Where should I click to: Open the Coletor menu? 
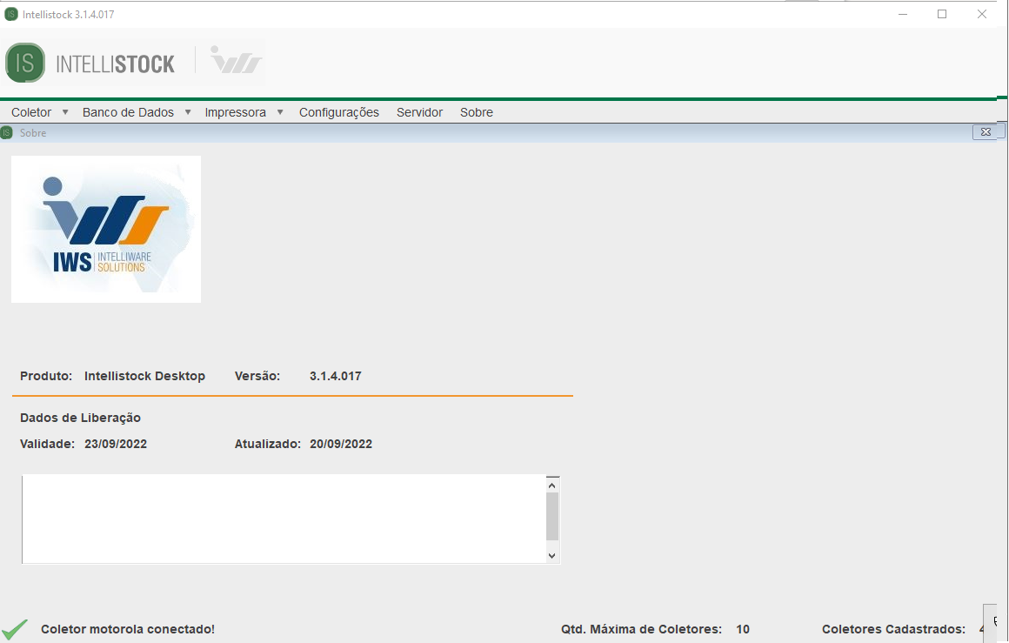click(31, 112)
